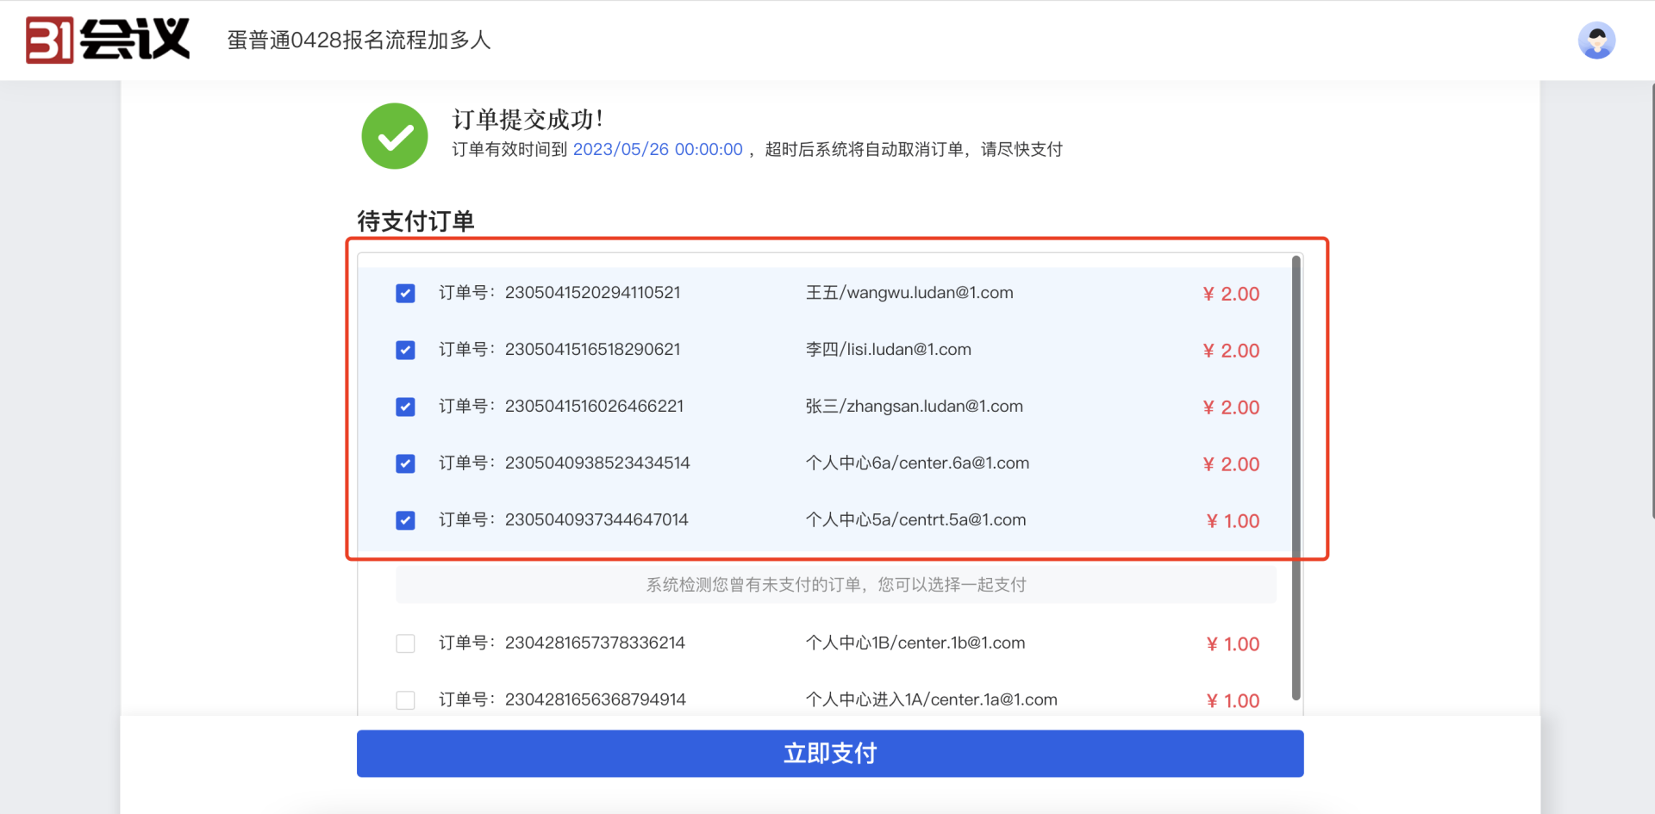Click the ¥ 2.00 price of 李四's order
This screenshot has height=814, width=1655.
coord(1231,351)
